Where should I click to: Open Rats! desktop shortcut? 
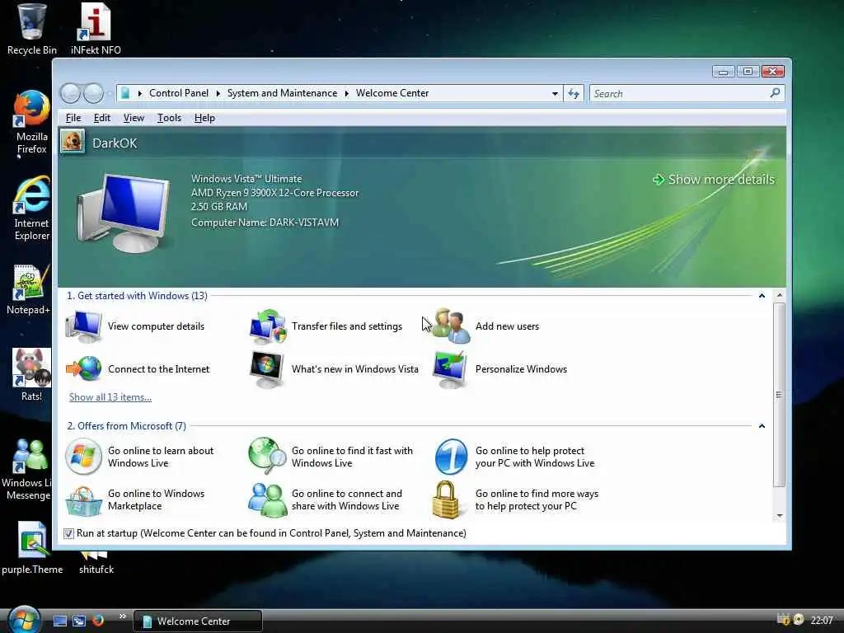[31, 375]
